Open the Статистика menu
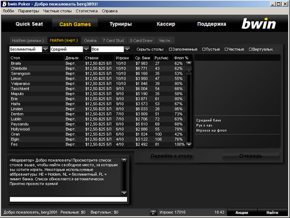The width and height of the screenshot is (290, 218). pos(87,11)
